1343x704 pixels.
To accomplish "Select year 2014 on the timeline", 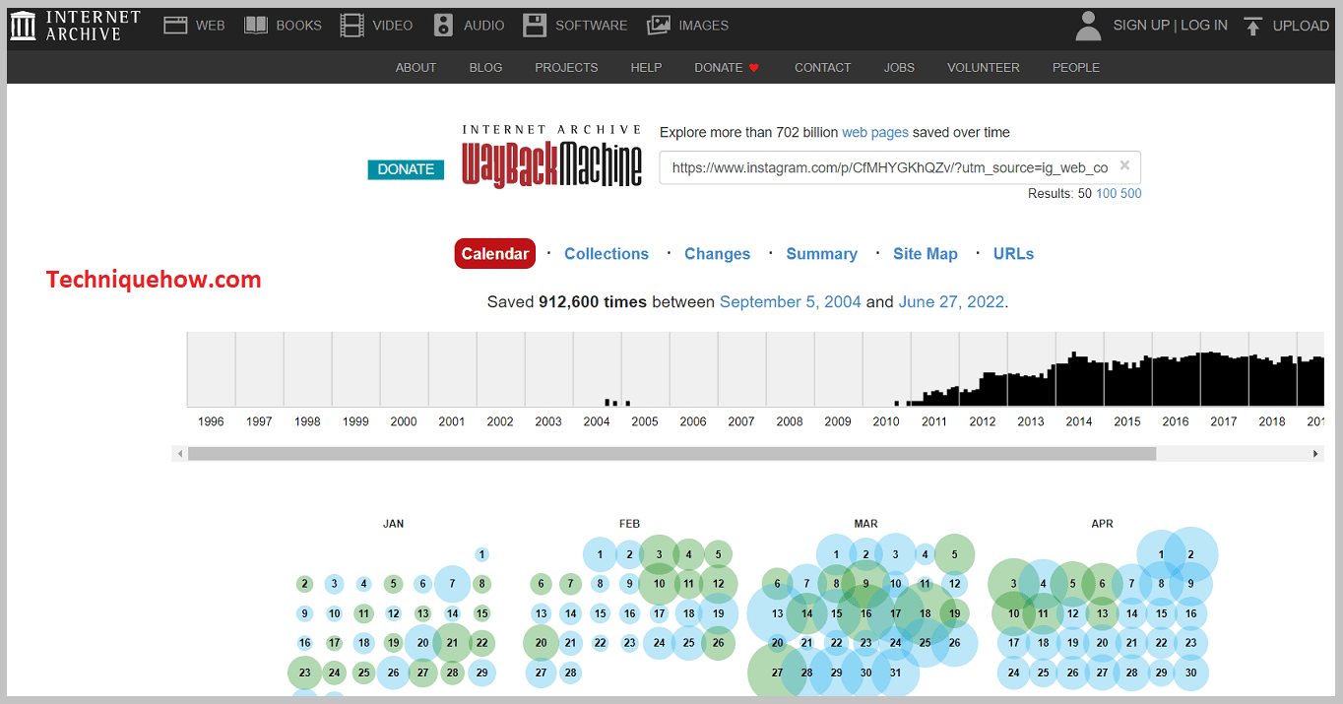I will pyautogui.click(x=1079, y=421).
